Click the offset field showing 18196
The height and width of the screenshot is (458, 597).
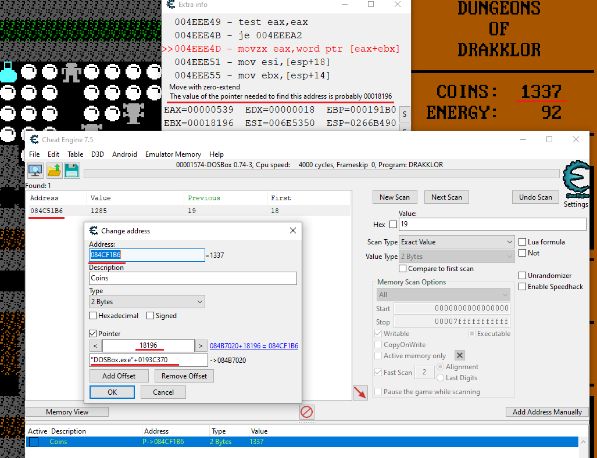tap(148, 345)
